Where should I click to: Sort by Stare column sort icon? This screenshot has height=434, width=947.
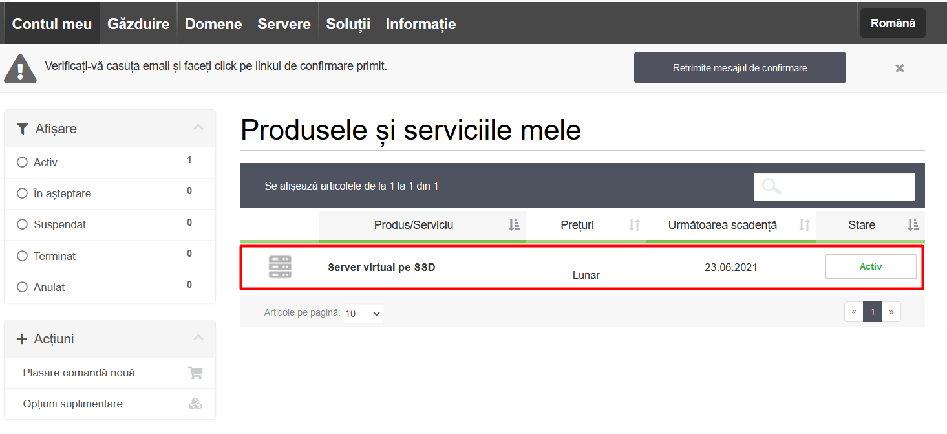coord(913,225)
